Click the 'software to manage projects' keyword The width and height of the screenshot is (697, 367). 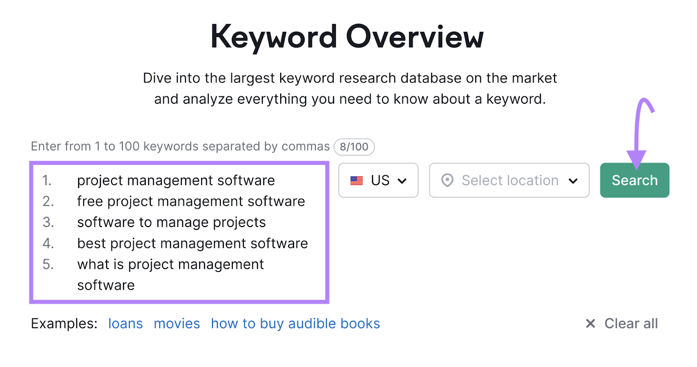[171, 222]
